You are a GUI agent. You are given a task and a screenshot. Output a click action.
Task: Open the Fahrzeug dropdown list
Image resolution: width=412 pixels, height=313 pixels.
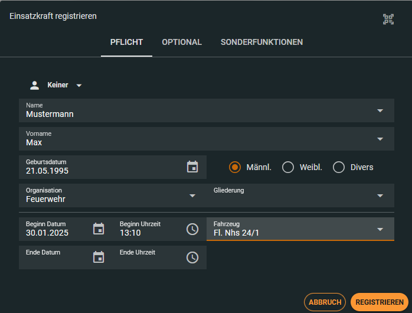click(x=380, y=229)
